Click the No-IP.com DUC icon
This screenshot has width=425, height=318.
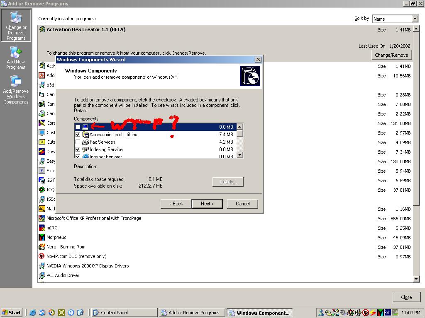pyautogui.click(x=42, y=256)
